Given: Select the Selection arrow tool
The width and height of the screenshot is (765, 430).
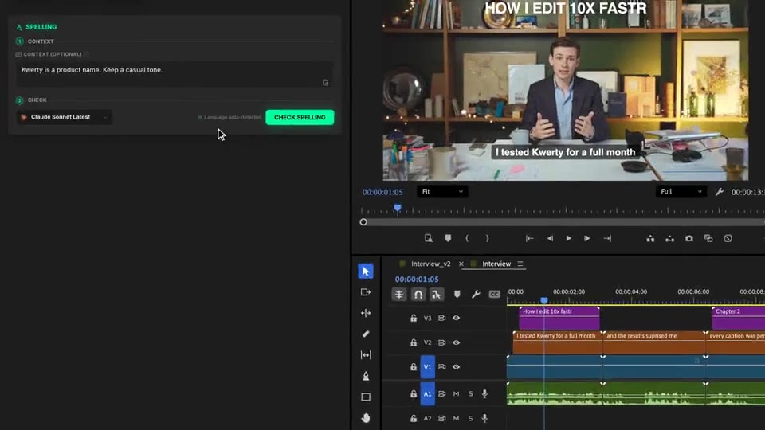Looking at the screenshot, I should 366,271.
